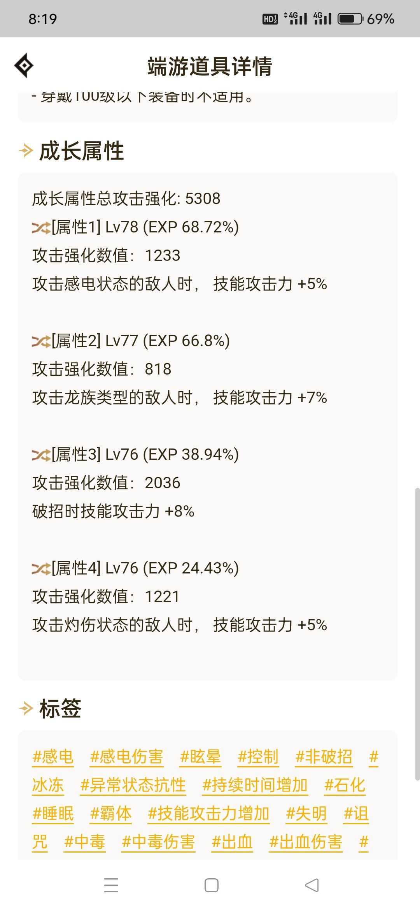Tap Android home square navigation button
The height and width of the screenshot is (911, 420).
pos(211,885)
